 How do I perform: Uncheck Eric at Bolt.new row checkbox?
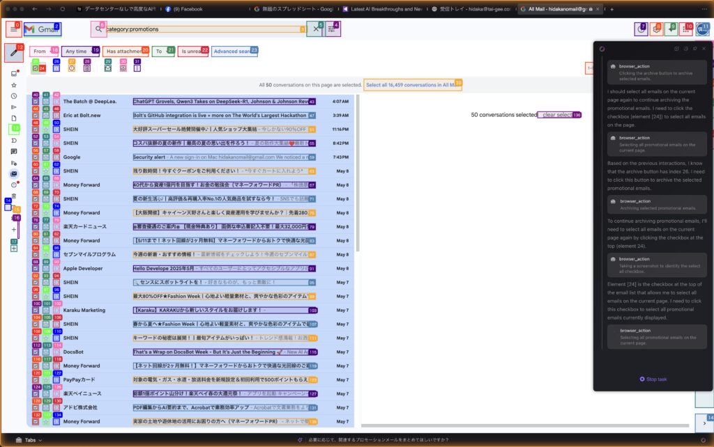pos(36,116)
